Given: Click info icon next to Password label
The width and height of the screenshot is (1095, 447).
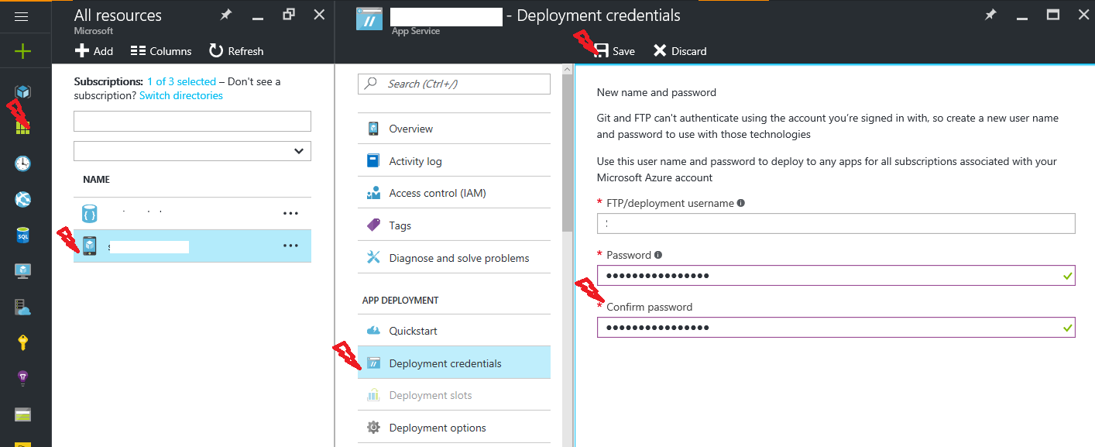Looking at the screenshot, I should [x=658, y=255].
